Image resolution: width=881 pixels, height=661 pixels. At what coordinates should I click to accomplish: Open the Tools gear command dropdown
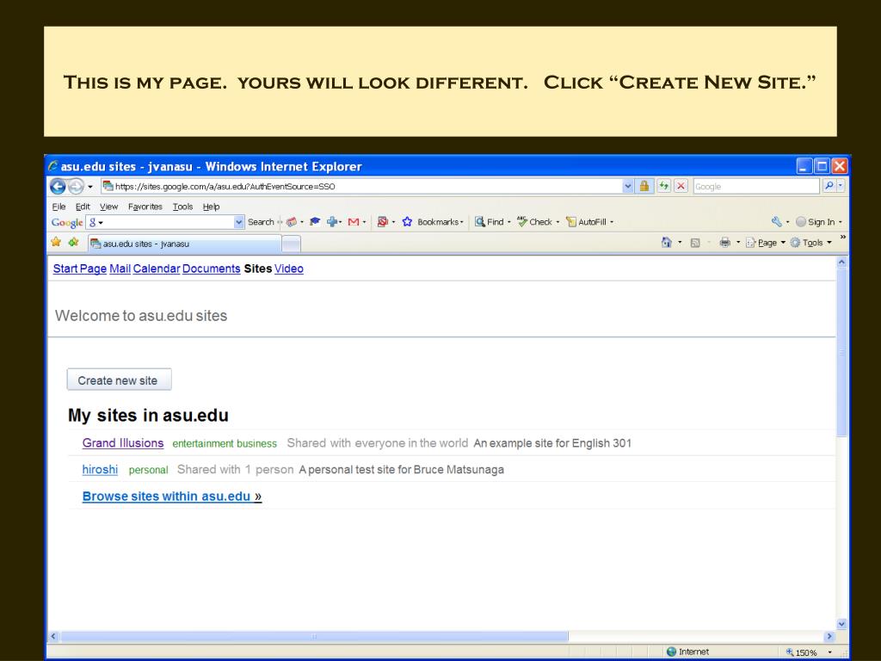click(x=810, y=243)
